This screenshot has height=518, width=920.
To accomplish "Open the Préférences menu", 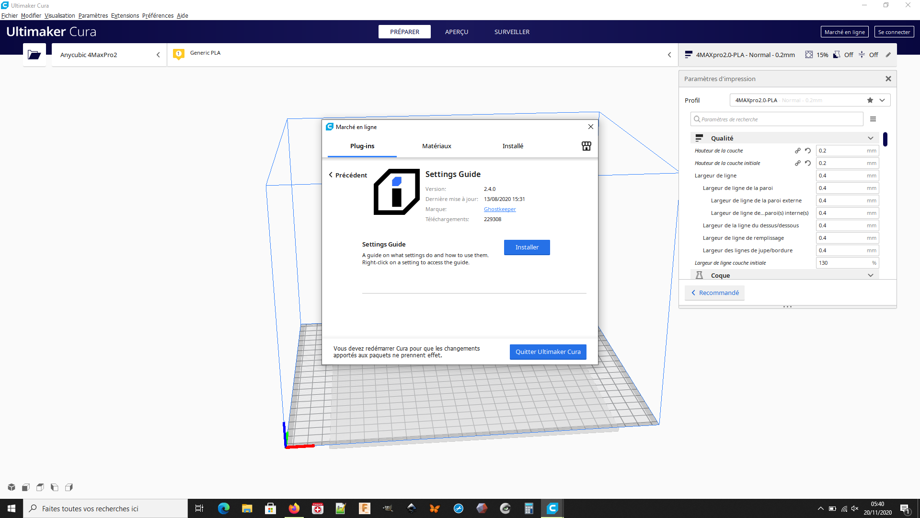I will point(158,15).
